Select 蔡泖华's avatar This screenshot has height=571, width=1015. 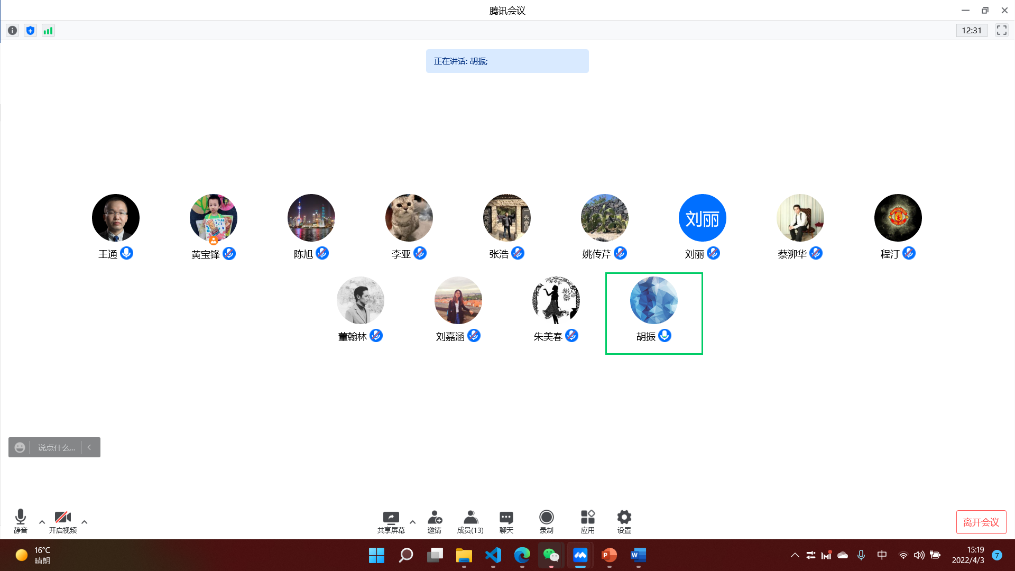tap(800, 218)
